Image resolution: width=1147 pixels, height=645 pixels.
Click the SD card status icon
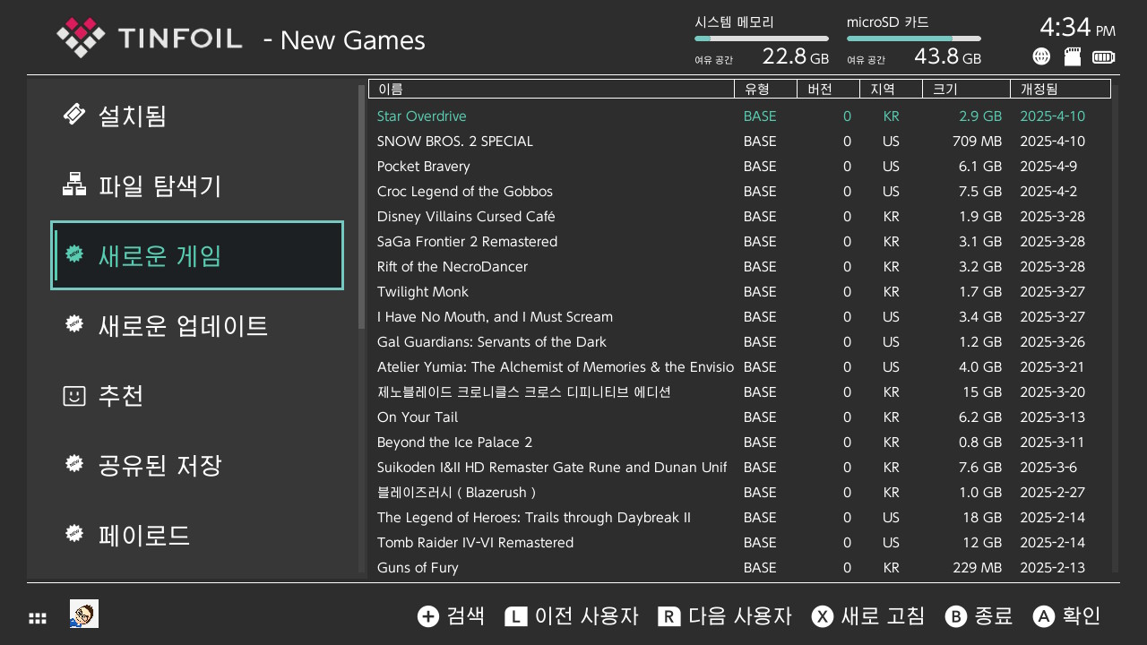point(1072,56)
